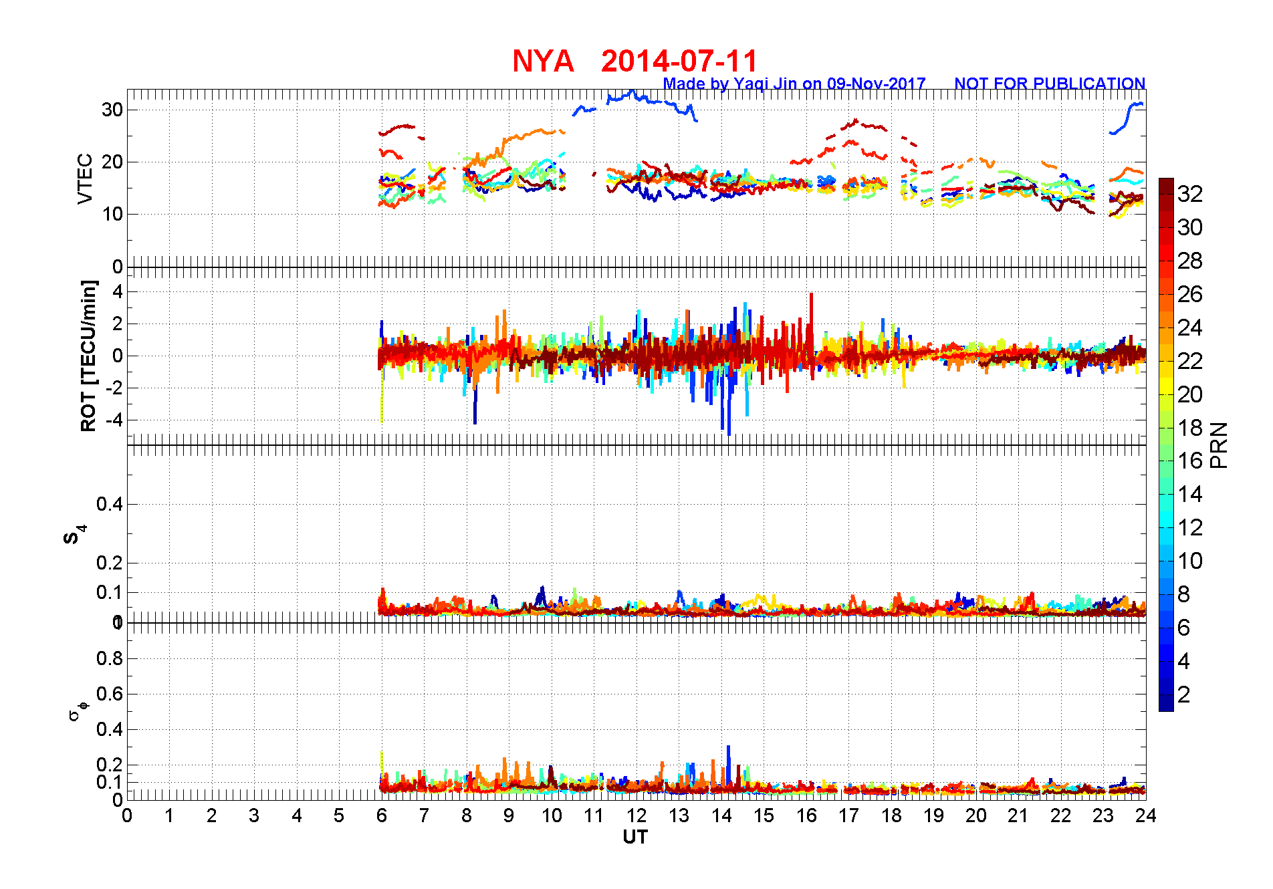Click UT axis tick "15"
Image resolution: width=1273 pixels, height=889 pixels.
tap(764, 815)
